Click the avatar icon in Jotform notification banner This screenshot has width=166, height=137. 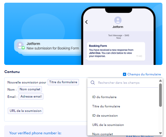20,45
